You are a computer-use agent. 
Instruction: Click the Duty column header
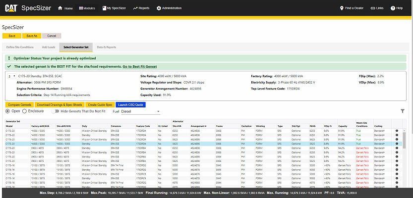pos(96,126)
